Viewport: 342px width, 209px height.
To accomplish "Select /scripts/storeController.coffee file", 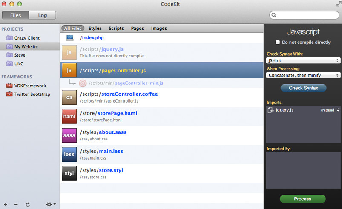I will tap(119, 94).
